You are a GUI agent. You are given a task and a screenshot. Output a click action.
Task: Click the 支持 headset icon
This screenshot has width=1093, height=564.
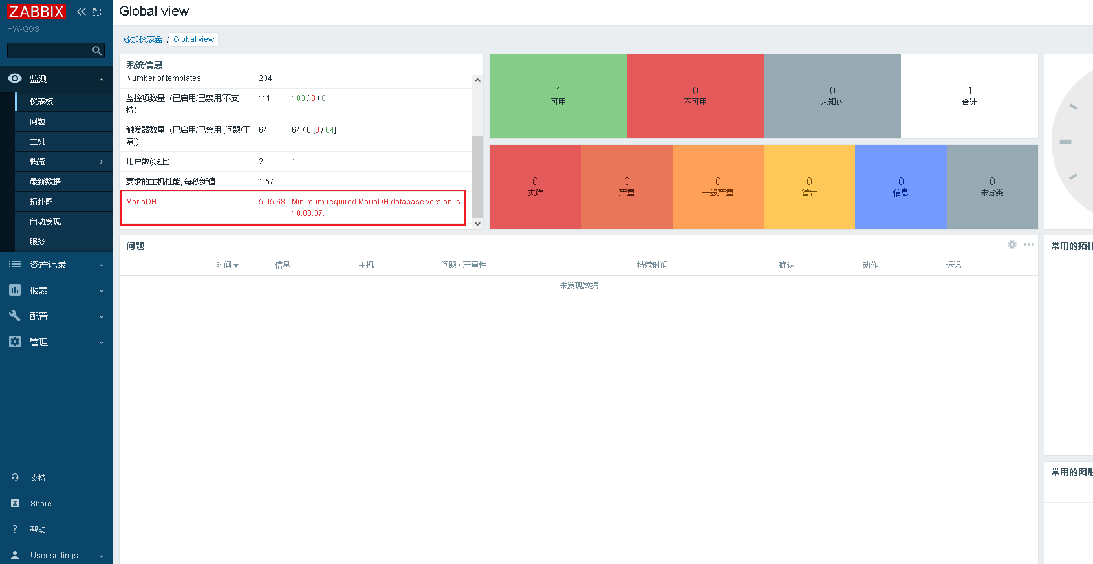15,477
